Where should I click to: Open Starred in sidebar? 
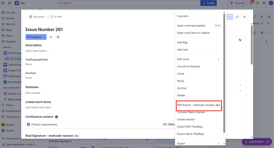(10, 24)
